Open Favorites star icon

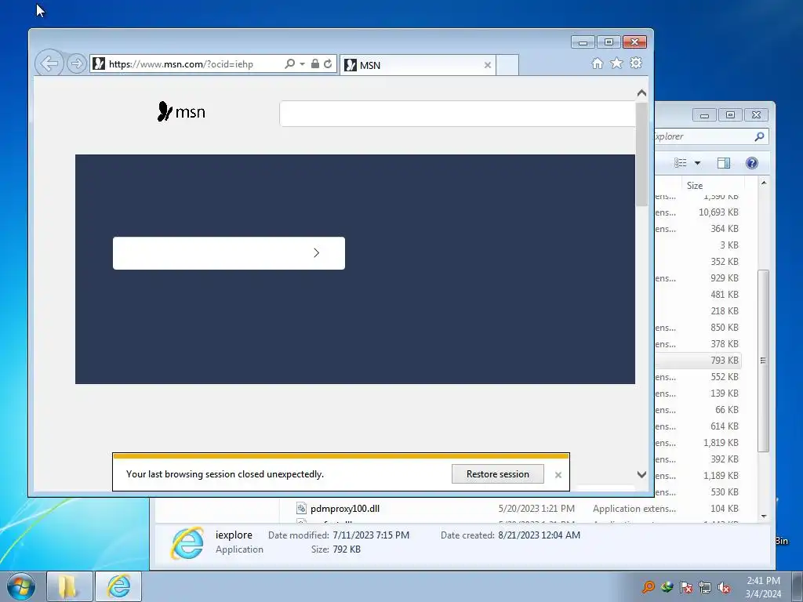(616, 63)
